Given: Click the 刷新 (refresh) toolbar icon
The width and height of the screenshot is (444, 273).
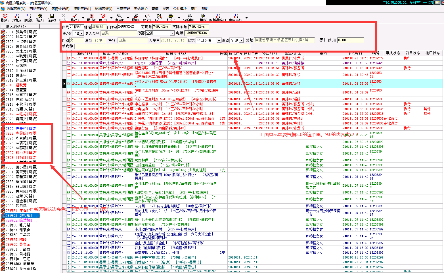Looking at the screenshot, I should tap(5, 16).
